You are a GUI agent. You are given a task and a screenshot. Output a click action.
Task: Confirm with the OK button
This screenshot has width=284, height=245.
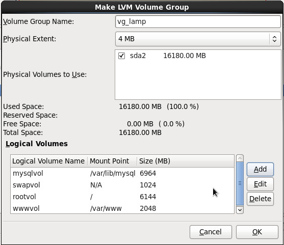click(x=257, y=232)
